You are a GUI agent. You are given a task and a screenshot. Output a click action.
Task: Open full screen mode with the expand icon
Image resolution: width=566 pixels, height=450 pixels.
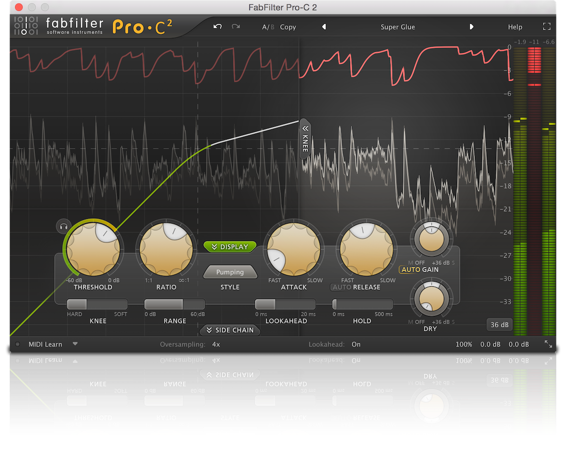click(547, 27)
